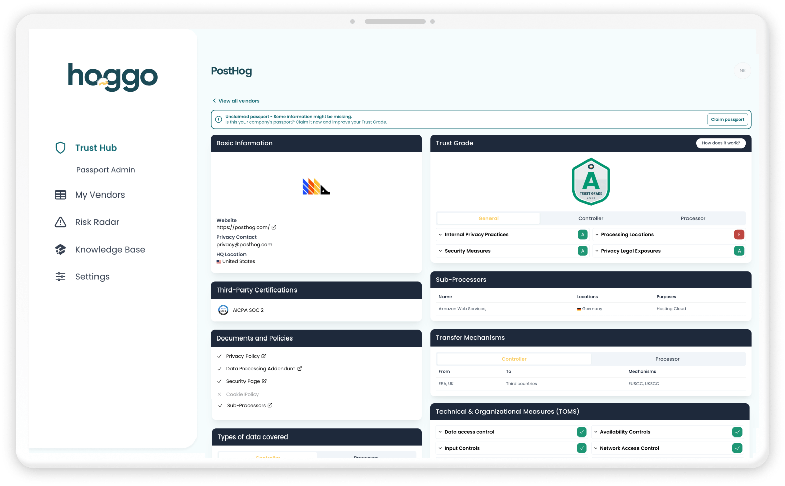Click external link icon beside Privacy Policy
Screen dimensions: 785x486
(264, 356)
